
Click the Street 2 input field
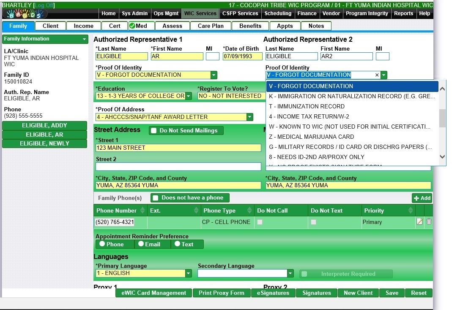point(178,167)
